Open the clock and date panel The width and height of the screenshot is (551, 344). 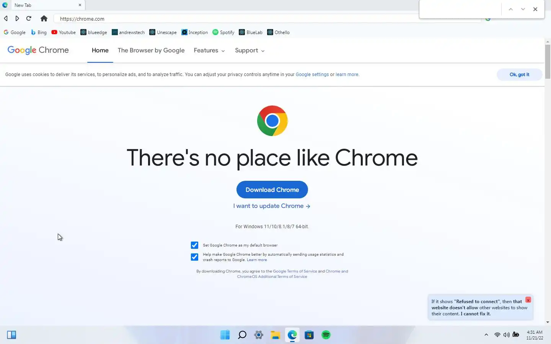pos(535,335)
